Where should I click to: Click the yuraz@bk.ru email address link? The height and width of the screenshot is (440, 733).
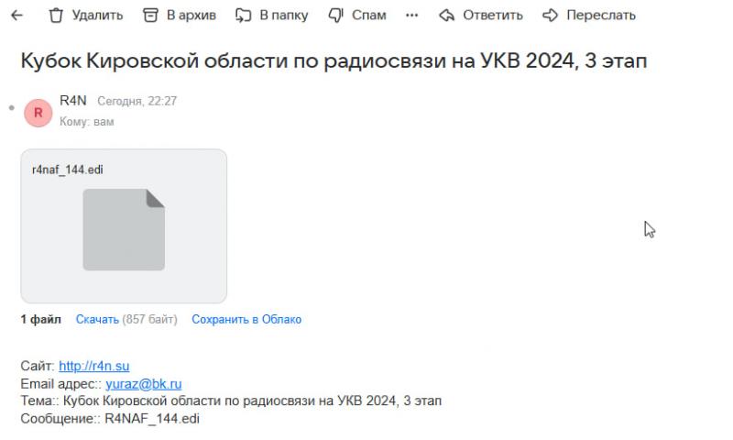(x=143, y=383)
